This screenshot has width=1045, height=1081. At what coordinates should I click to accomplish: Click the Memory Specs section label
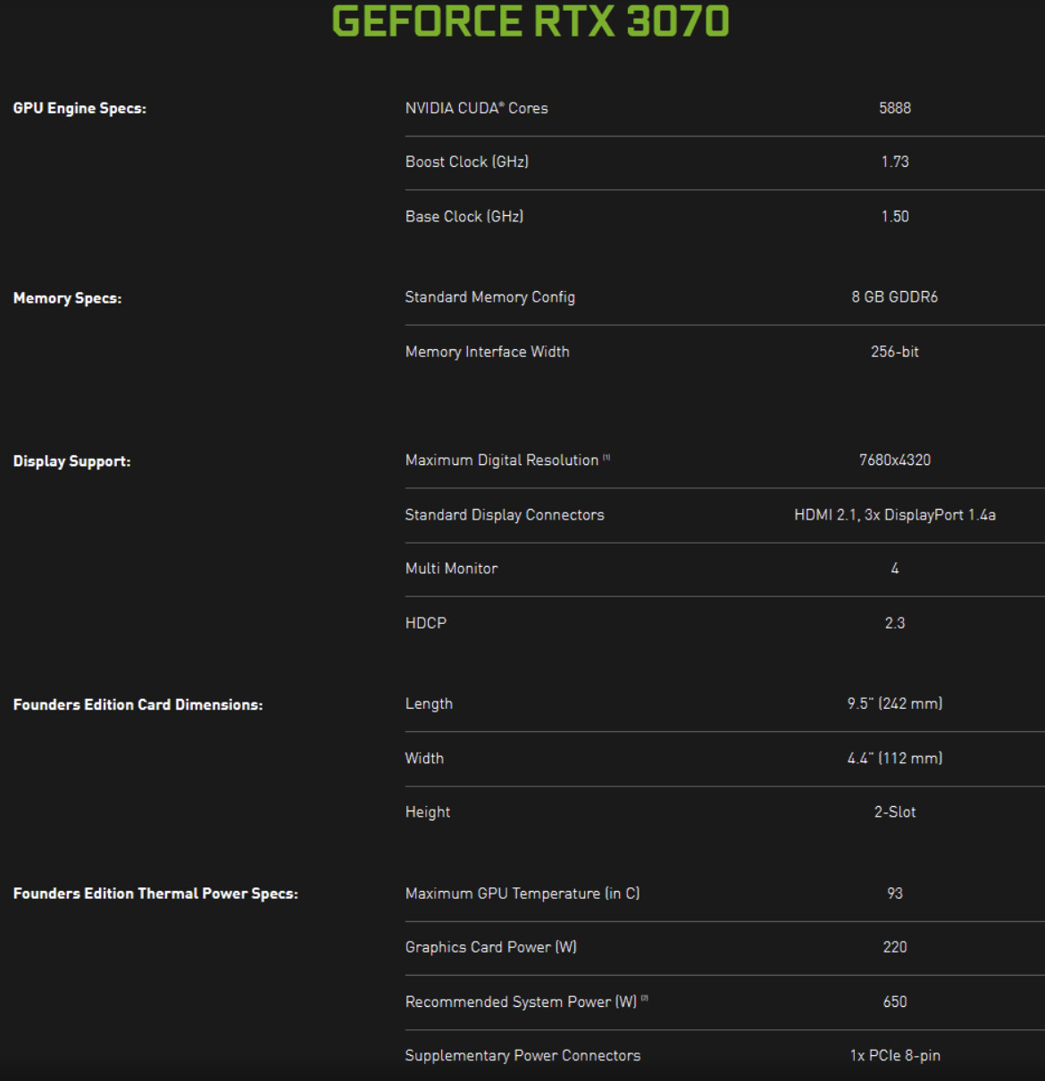[67, 298]
